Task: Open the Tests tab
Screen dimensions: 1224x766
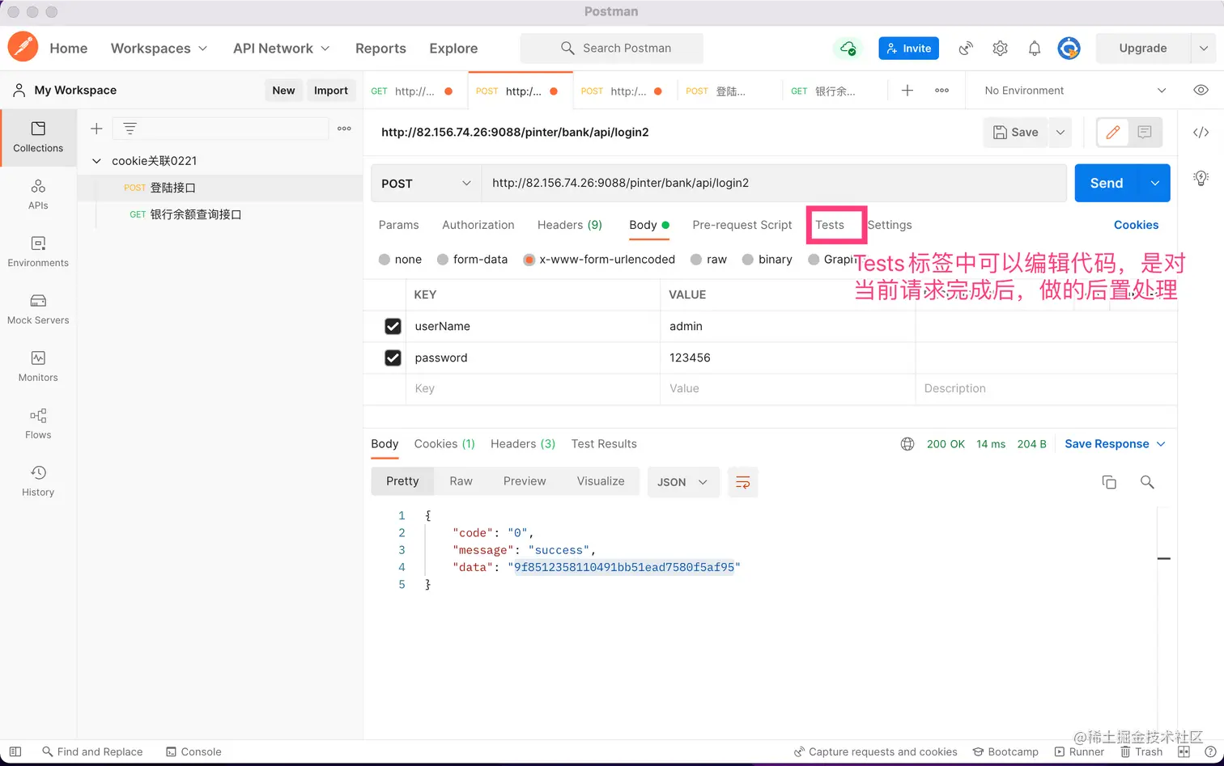Action: 830,225
